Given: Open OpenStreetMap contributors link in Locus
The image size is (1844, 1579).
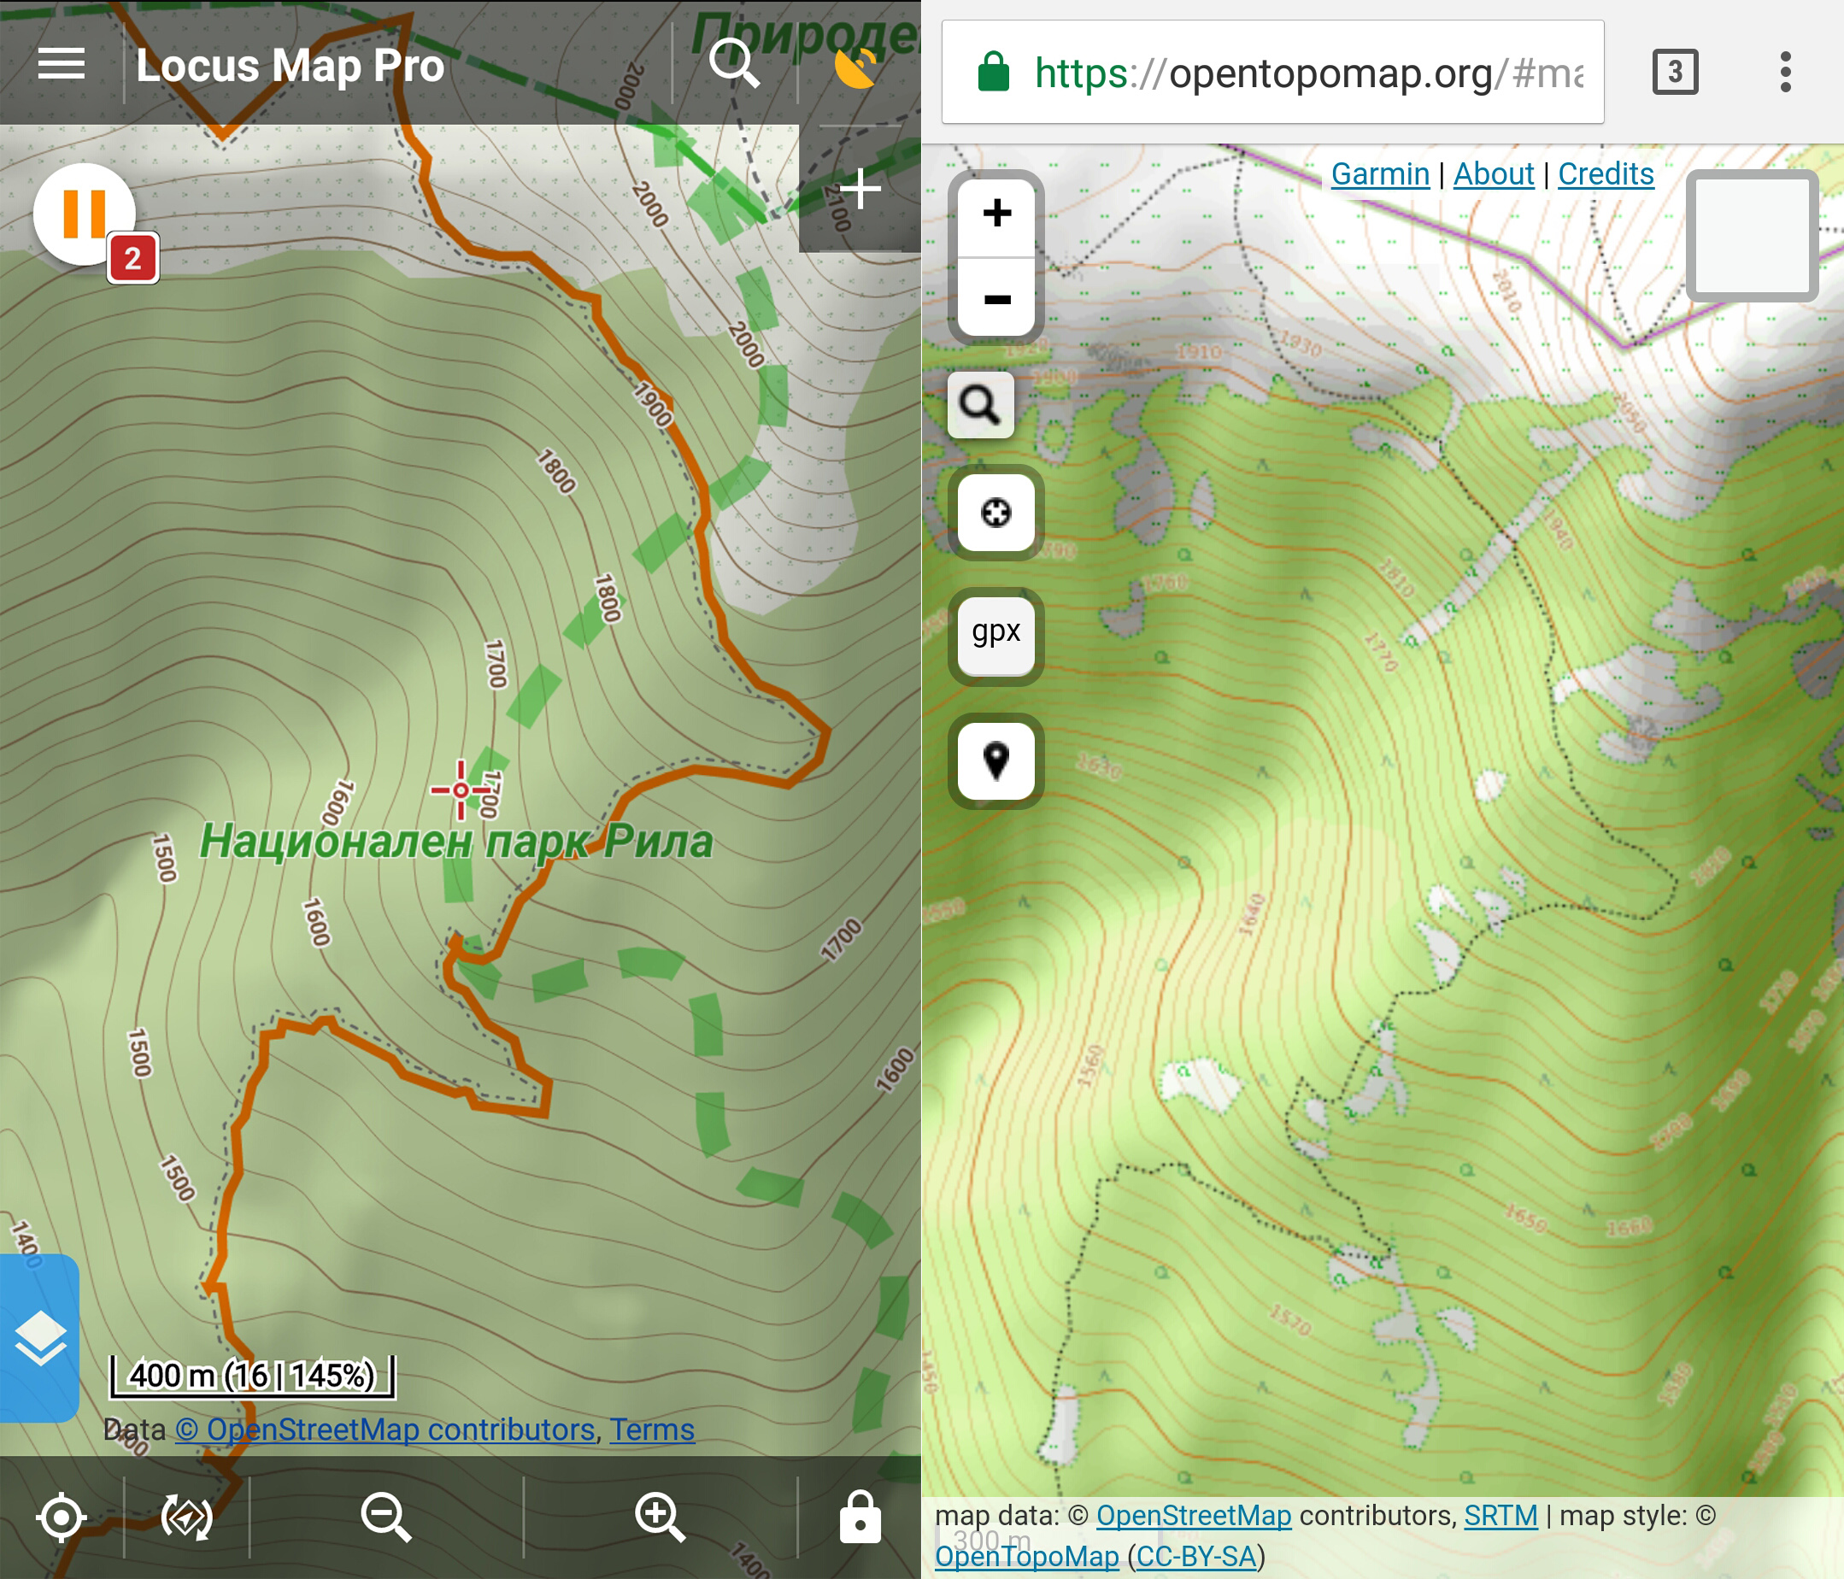Looking at the screenshot, I should 385,1429.
